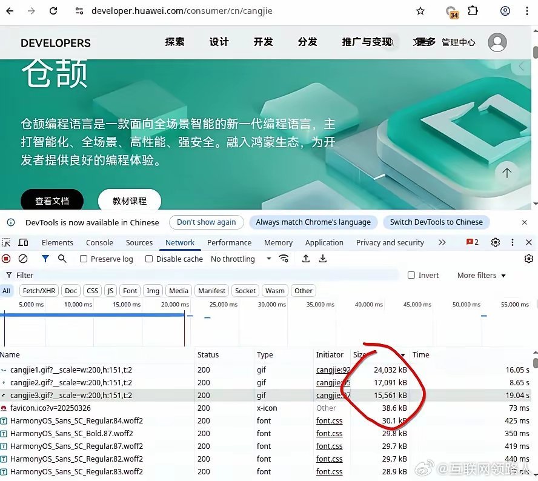Switch to Console tab

(99, 242)
